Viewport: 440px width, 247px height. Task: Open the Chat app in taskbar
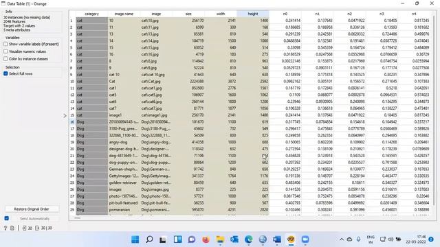192,239
